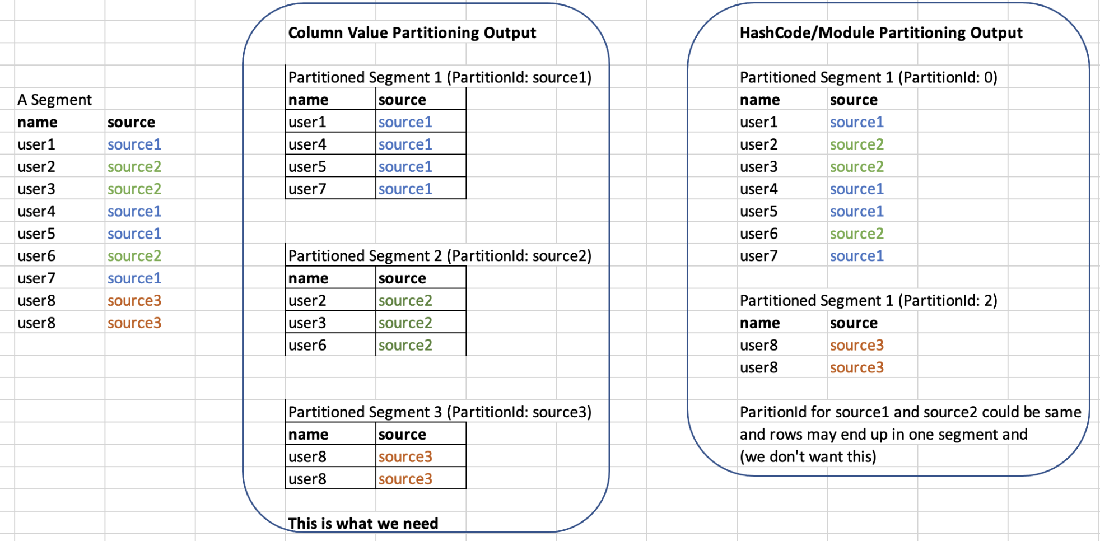Select cell 'Partitioned Segment 2 (PartitionId: source2)'
The width and height of the screenshot is (1100, 541).
440,256
